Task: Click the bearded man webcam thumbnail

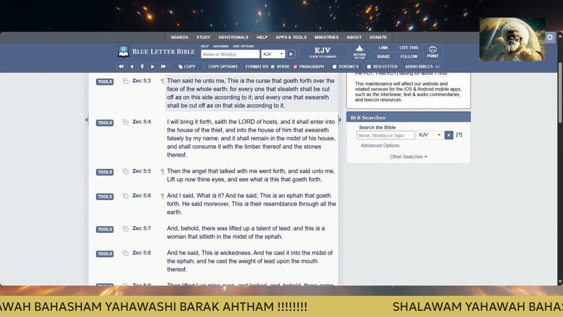Action: (x=512, y=39)
